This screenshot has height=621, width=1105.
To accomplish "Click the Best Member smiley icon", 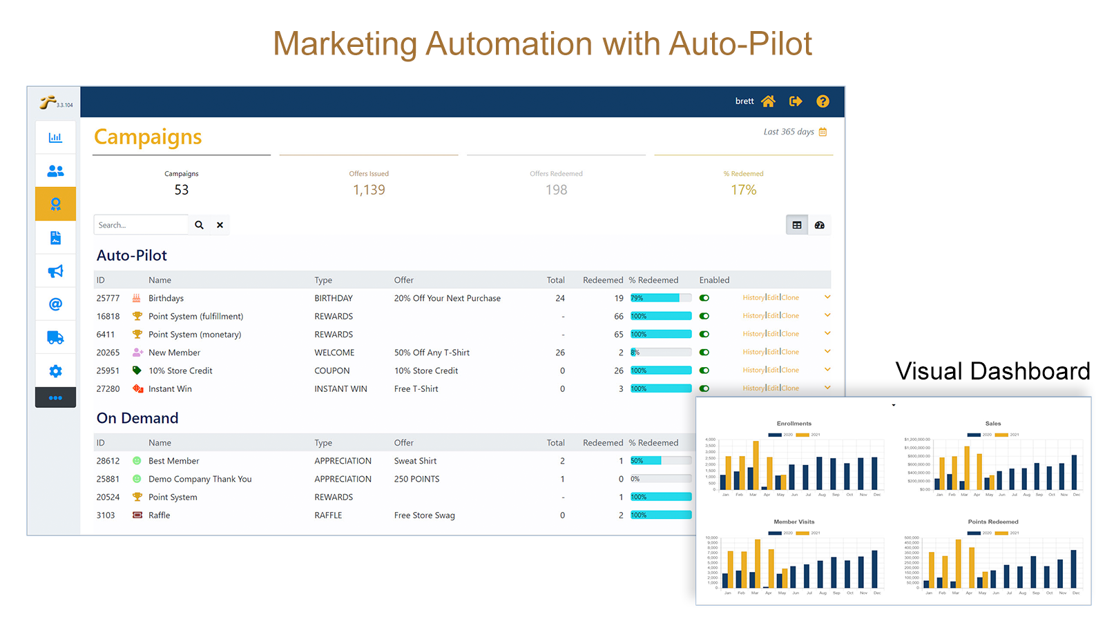I will click(137, 461).
